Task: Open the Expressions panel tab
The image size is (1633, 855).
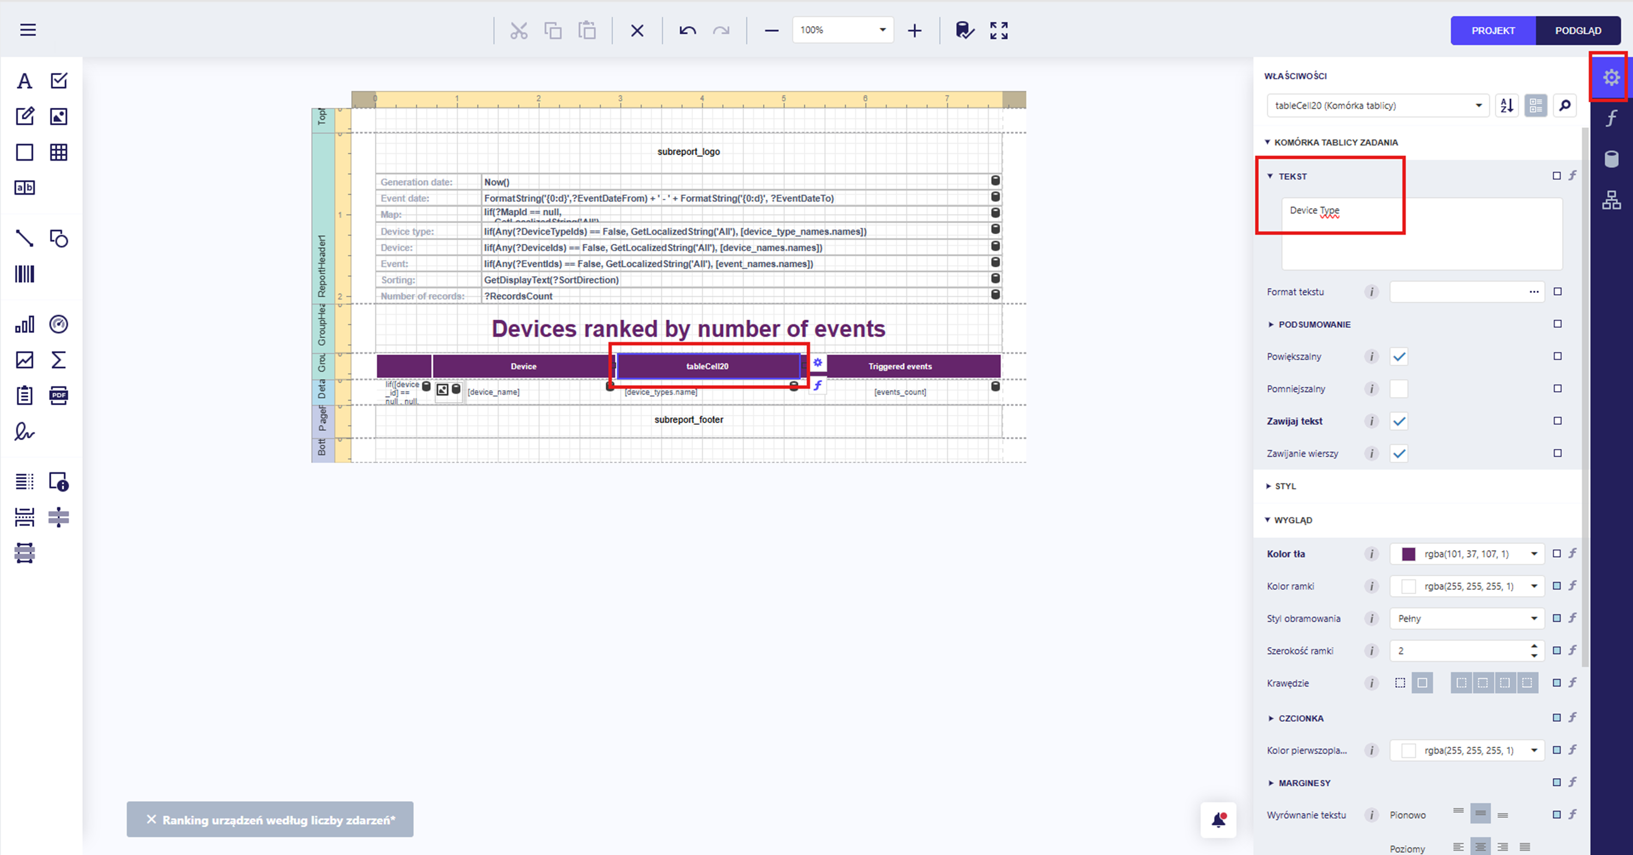Action: point(1611,119)
